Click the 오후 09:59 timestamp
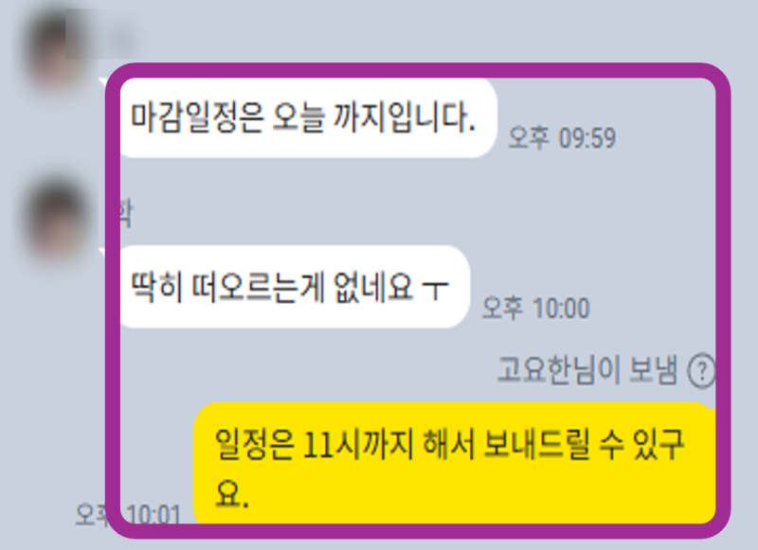 pyautogui.click(x=562, y=137)
